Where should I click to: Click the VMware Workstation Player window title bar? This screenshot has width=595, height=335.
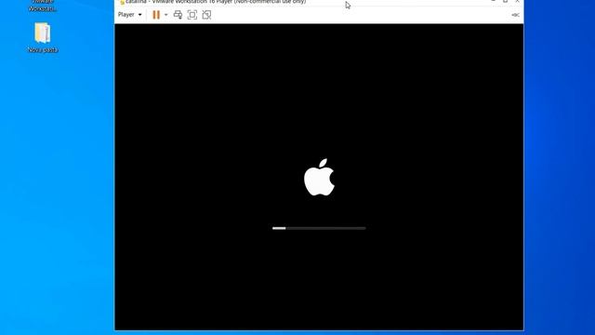(x=319, y=2)
